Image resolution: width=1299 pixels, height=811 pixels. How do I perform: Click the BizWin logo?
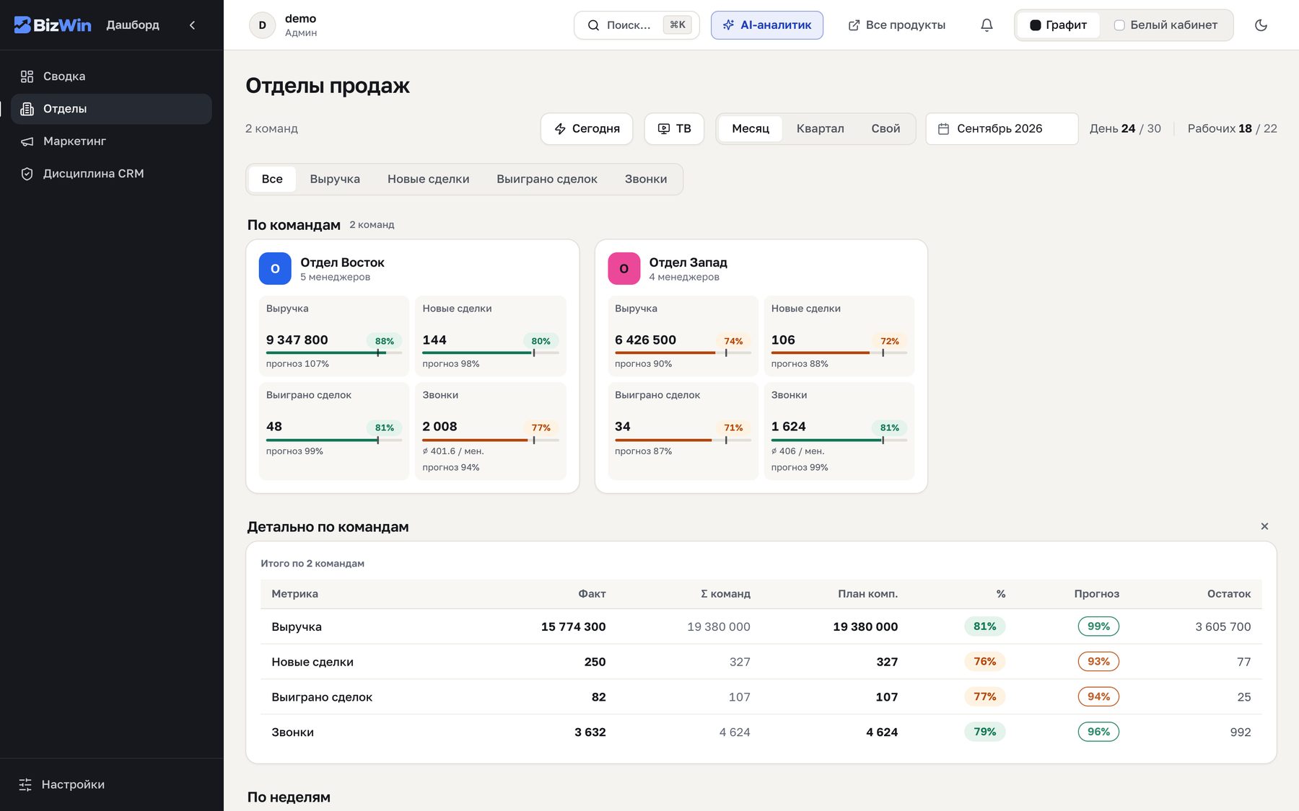pyautogui.click(x=53, y=25)
